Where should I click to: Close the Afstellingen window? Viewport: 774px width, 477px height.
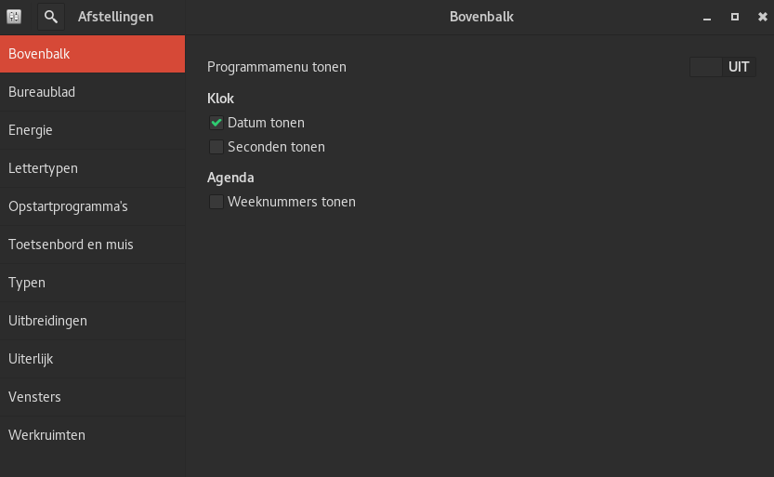[x=762, y=17]
